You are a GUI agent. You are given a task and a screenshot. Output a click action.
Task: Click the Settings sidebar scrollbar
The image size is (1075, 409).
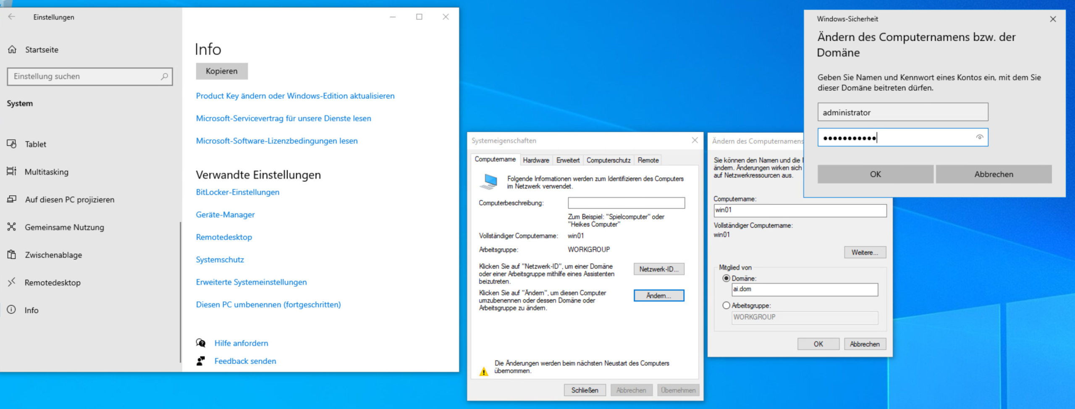(x=181, y=292)
